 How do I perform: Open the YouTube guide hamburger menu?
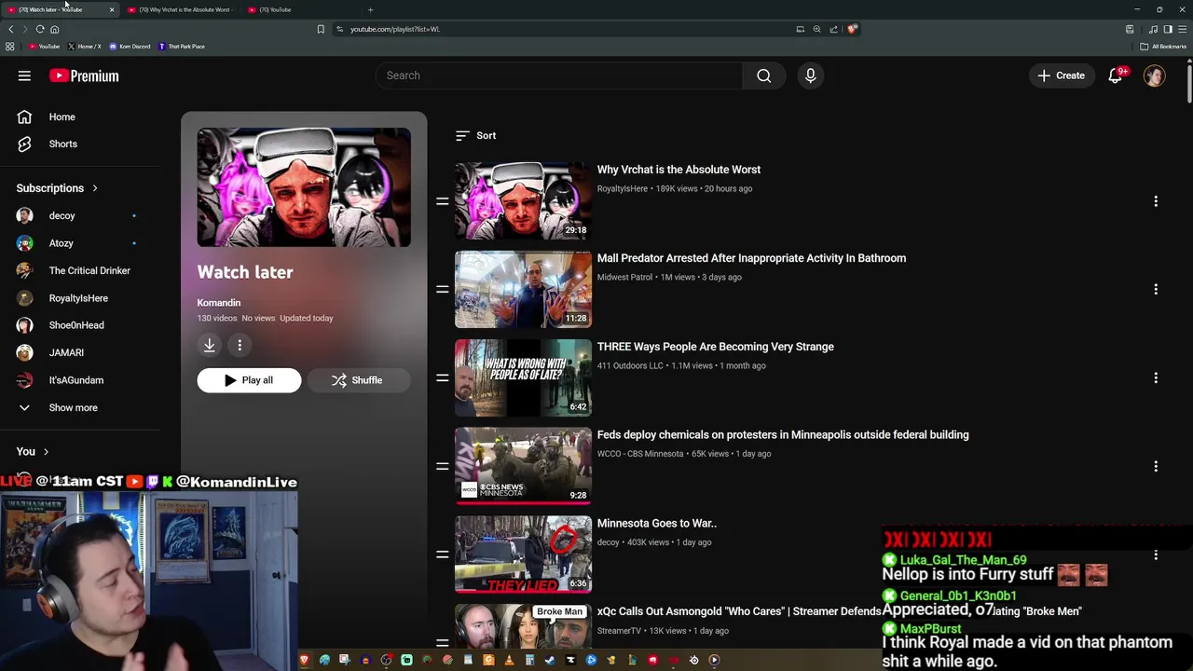pyautogui.click(x=24, y=75)
